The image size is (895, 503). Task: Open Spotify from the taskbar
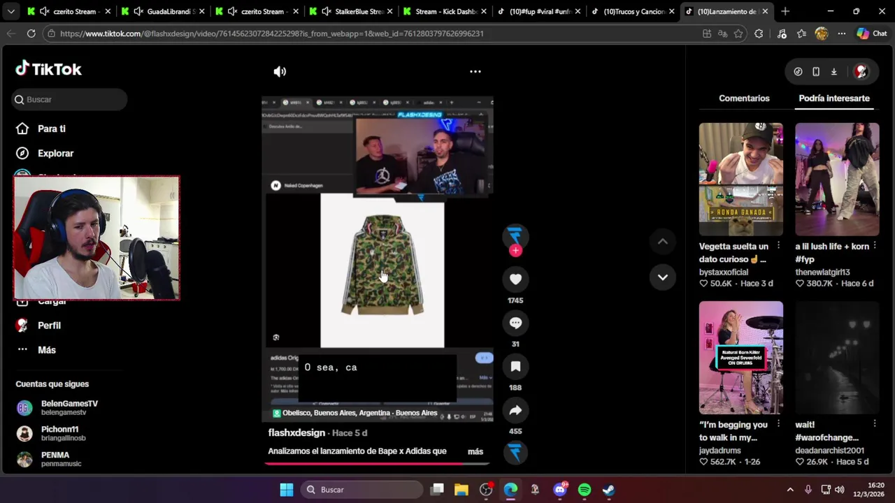tap(585, 490)
